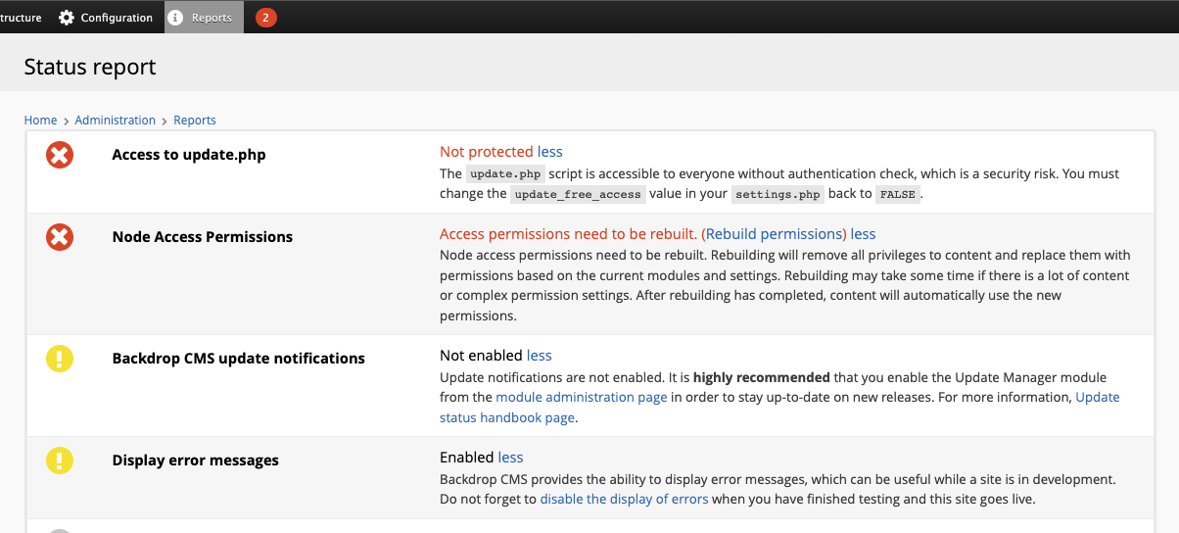
Task: Click the Rebuild permissions link
Action: click(775, 234)
